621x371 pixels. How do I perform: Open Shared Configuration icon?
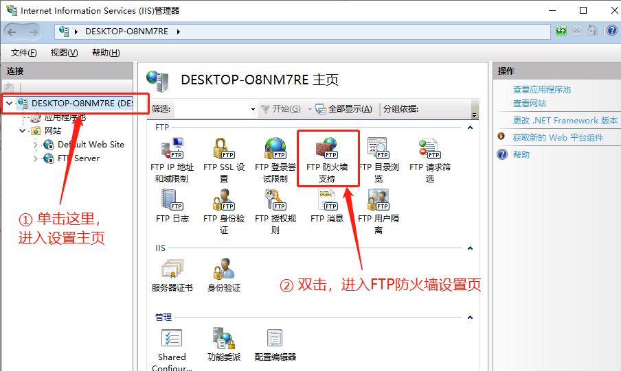(x=172, y=349)
